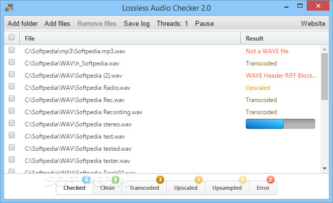Choose Add folder in the toolbar
Image resolution: width=333 pixels, height=203 pixels.
(x=22, y=23)
